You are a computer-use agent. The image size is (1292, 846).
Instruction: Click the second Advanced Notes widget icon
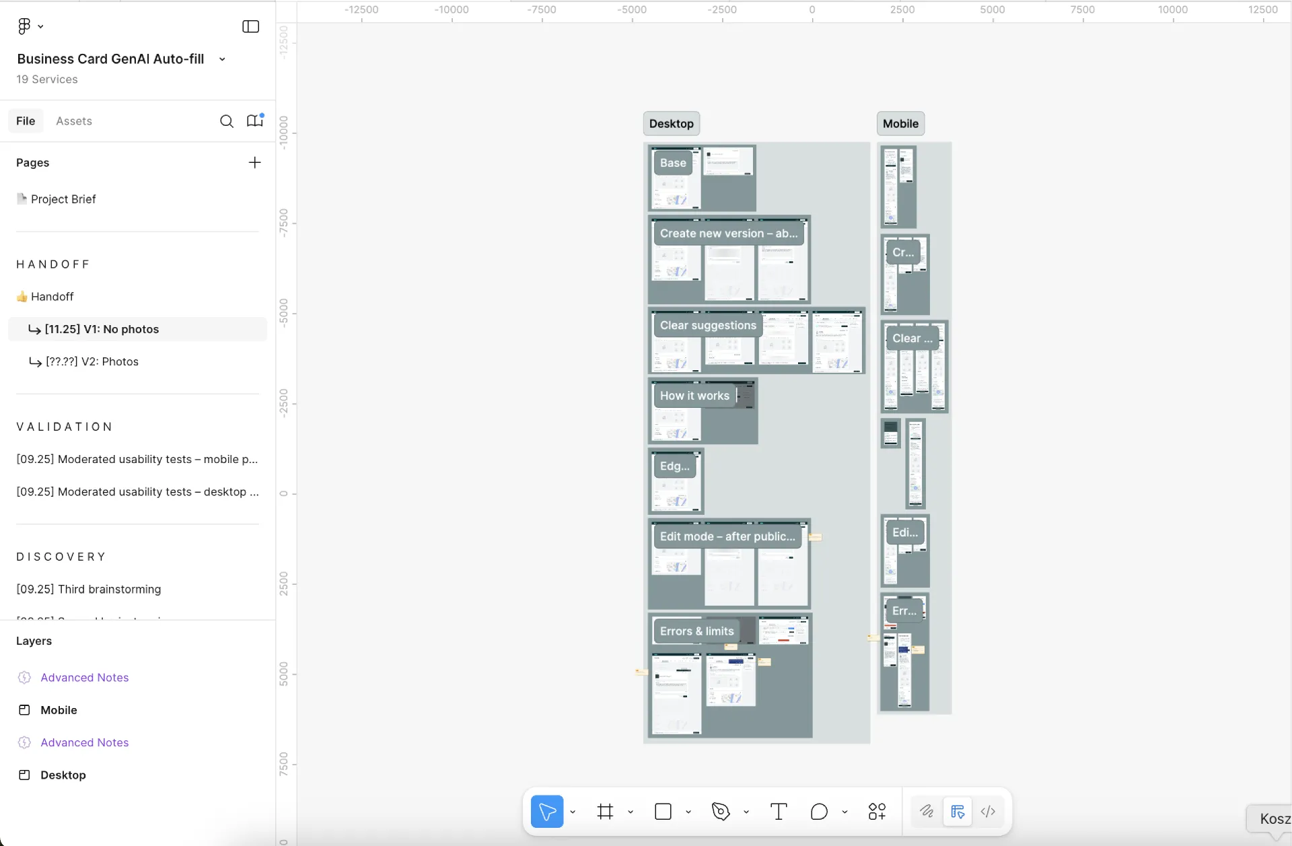pos(24,742)
